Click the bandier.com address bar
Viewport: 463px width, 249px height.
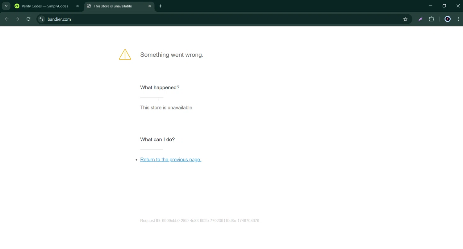(224, 19)
